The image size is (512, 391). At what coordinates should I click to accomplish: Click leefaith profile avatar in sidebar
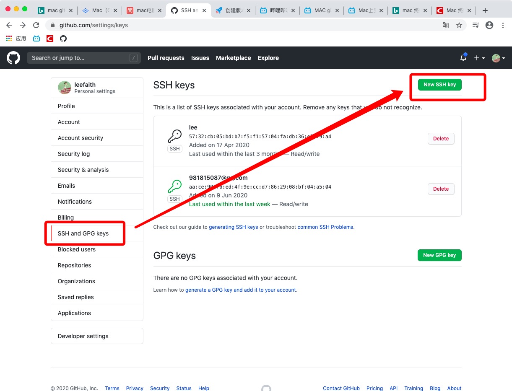click(x=65, y=88)
